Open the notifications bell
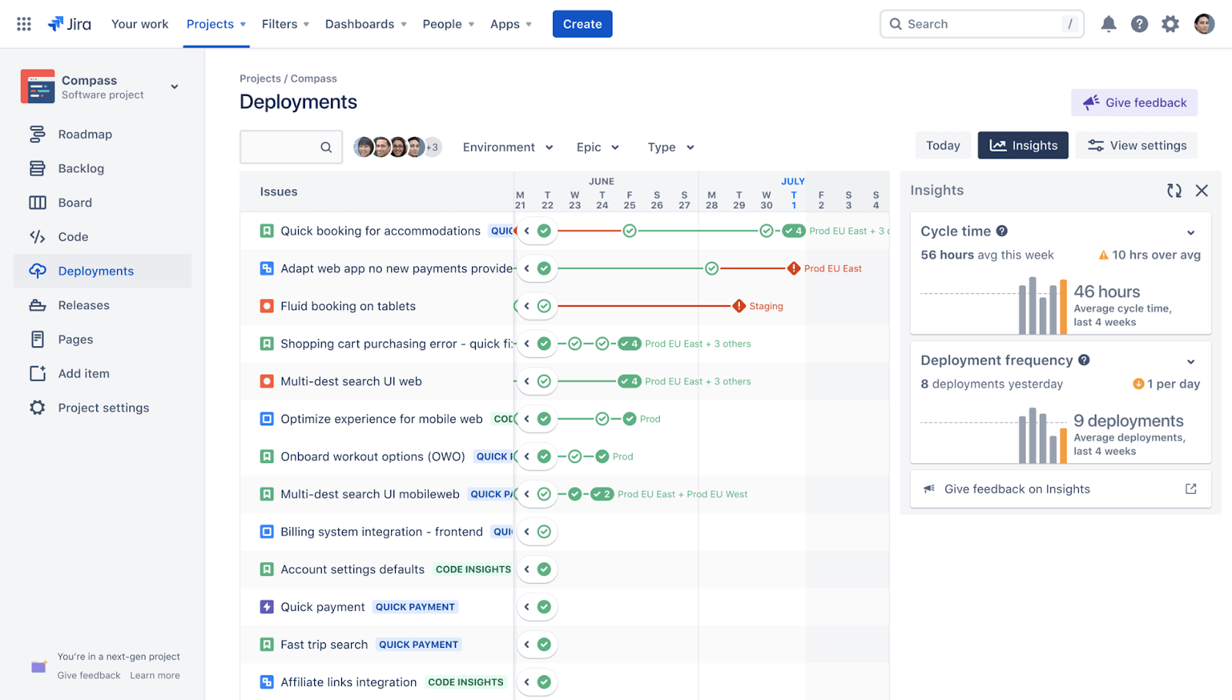Image resolution: width=1232 pixels, height=700 pixels. (x=1109, y=24)
